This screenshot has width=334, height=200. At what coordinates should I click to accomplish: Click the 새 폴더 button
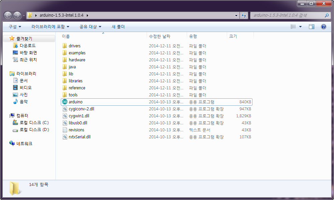[118, 27]
